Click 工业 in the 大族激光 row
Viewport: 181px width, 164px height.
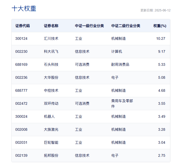(x=78, y=129)
